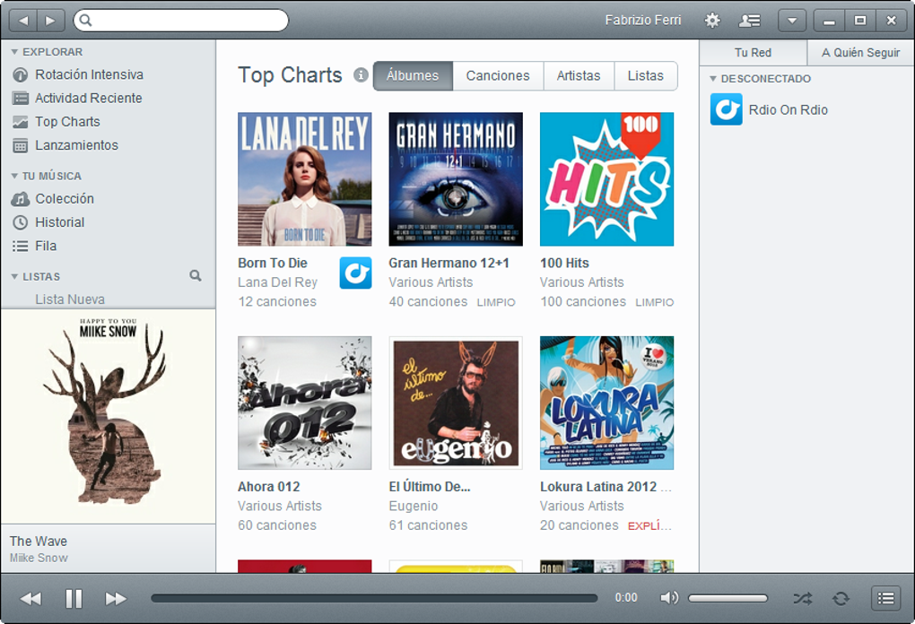Viewport: 915px width, 624px height.
Task: Click the search input field
Action: (x=181, y=21)
